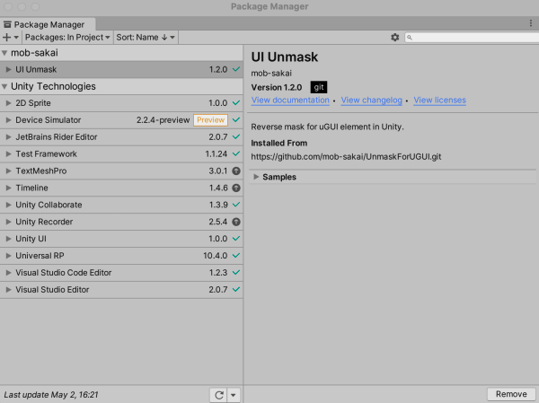Click UI Unmask installed checkmark

tap(236, 69)
